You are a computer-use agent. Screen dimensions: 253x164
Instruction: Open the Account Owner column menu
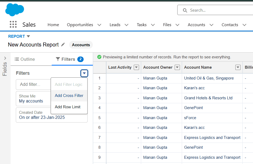pyautogui.click(x=177, y=67)
